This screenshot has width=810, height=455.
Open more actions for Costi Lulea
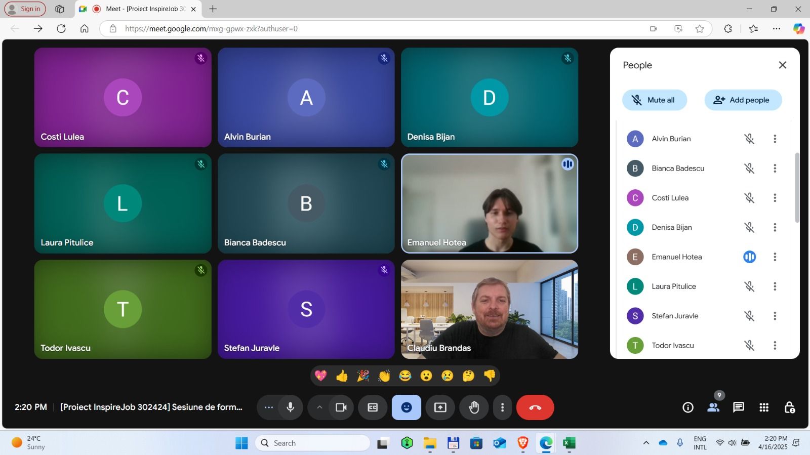tap(775, 198)
